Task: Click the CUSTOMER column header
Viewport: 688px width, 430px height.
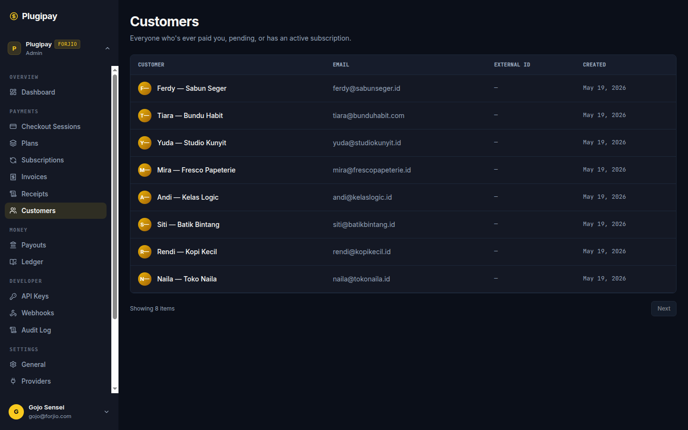Action: [151, 64]
